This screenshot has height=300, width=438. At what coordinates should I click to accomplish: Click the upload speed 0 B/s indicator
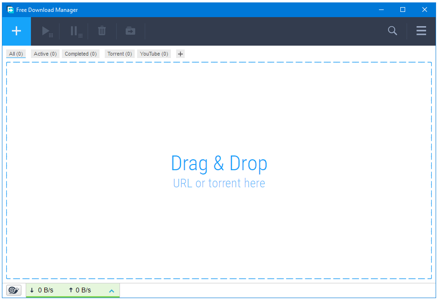(x=80, y=290)
